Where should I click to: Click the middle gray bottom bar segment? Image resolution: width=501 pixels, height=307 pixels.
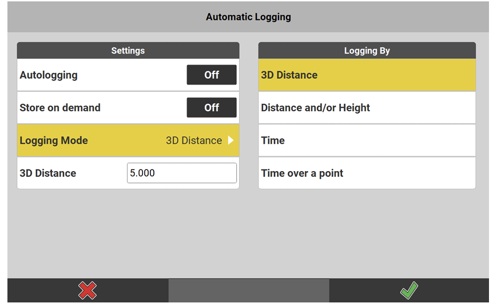click(x=248, y=290)
